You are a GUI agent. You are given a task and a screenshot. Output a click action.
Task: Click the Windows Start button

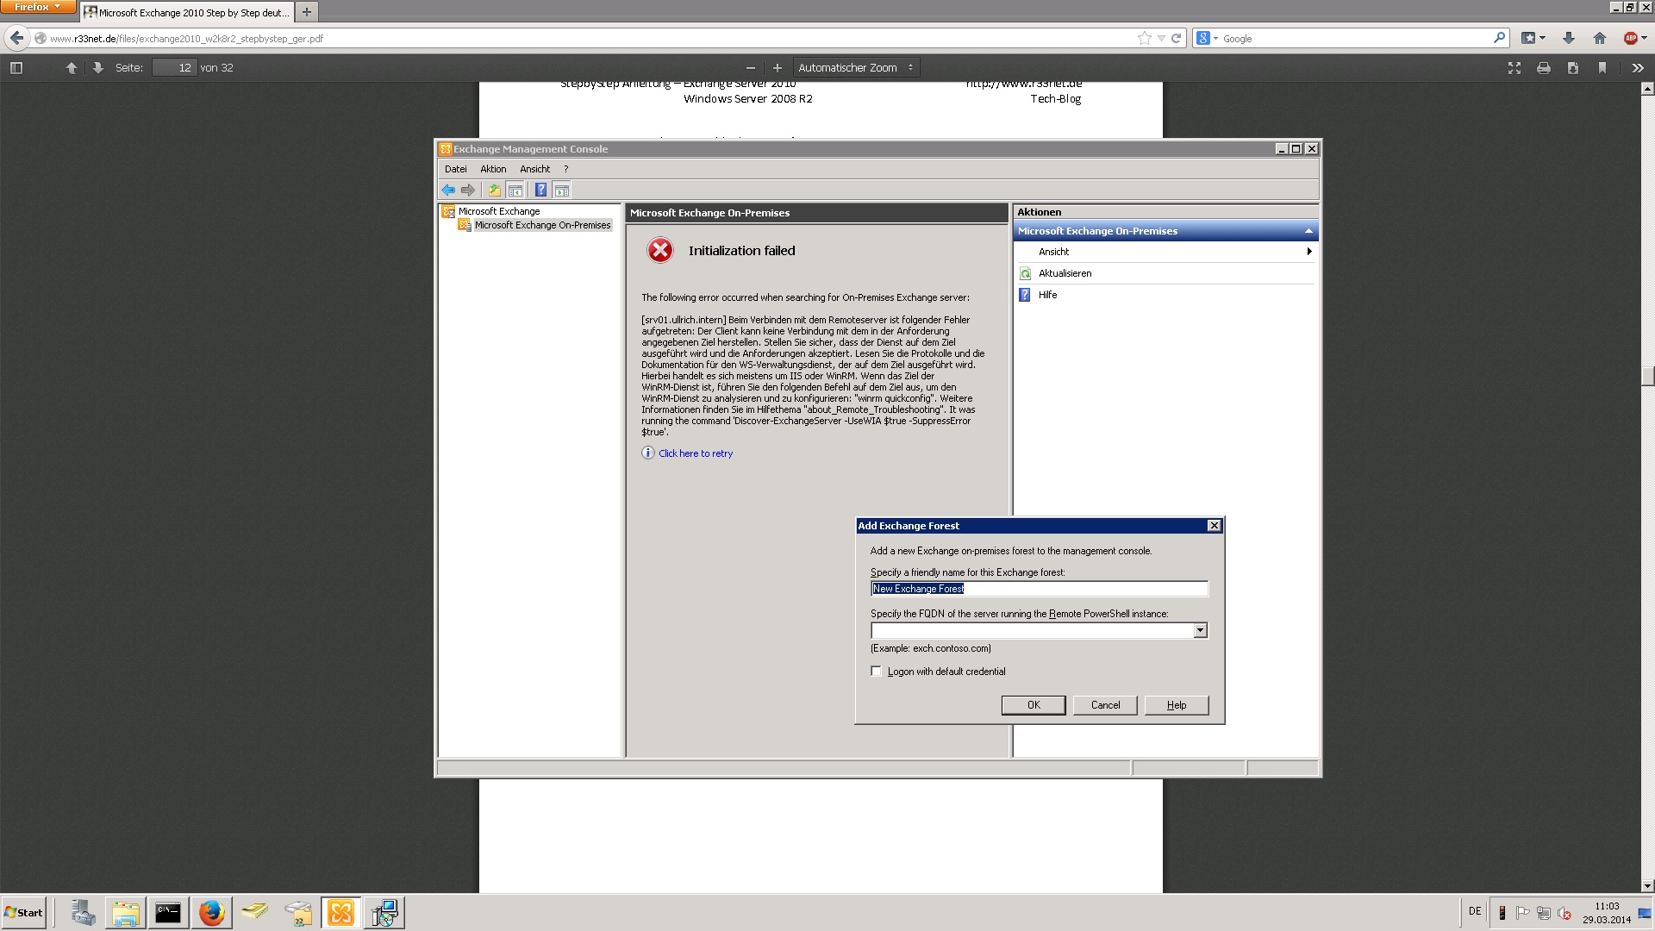pyautogui.click(x=23, y=912)
